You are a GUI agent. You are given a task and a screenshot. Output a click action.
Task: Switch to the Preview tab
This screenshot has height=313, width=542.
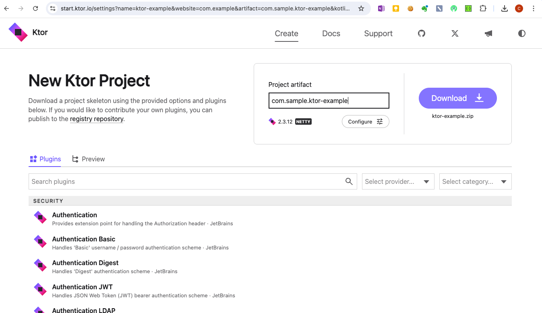point(89,159)
